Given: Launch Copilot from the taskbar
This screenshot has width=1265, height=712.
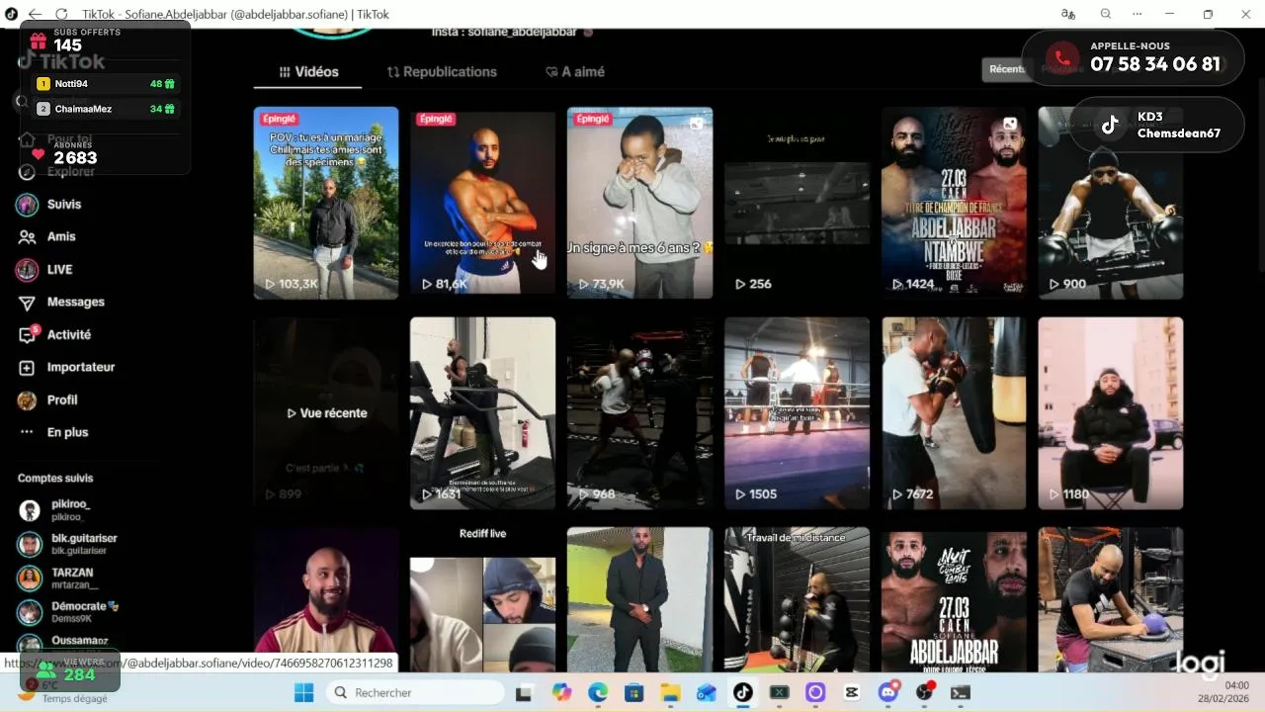Looking at the screenshot, I should click(561, 692).
